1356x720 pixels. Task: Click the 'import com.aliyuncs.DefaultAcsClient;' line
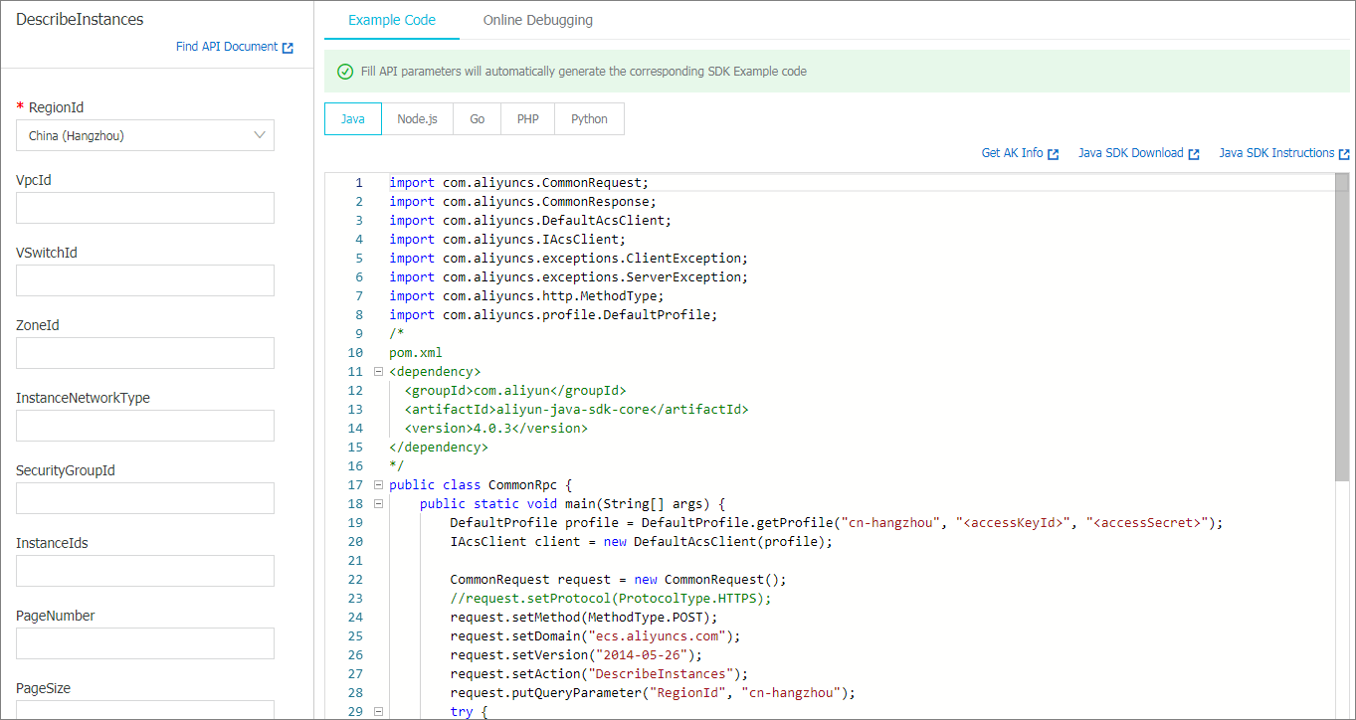[x=530, y=221]
